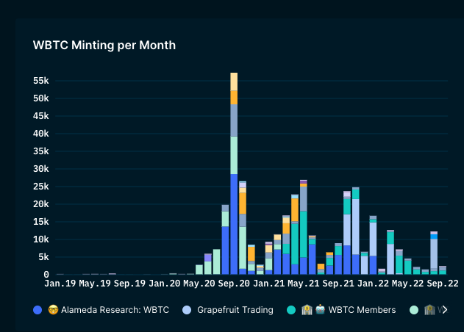Viewport: 464px width, 332px height.
Task: Toggle the WBTC Members legend series
Action: [x=363, y=310]
